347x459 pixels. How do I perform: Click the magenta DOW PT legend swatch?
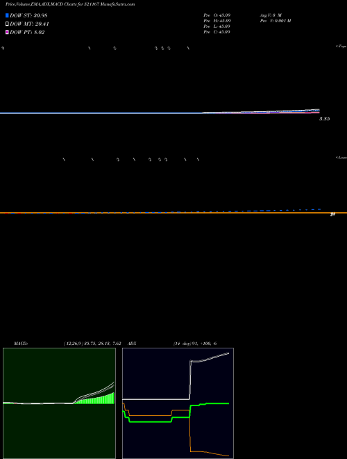[x=7, y=32]
